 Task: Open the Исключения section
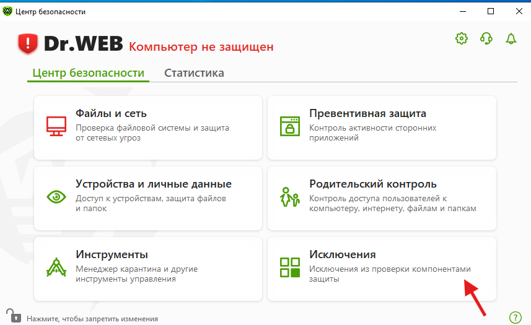pyautogui.click(x=382, y=269)
